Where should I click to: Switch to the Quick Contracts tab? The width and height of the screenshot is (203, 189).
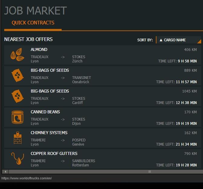(x=33, y=23)
